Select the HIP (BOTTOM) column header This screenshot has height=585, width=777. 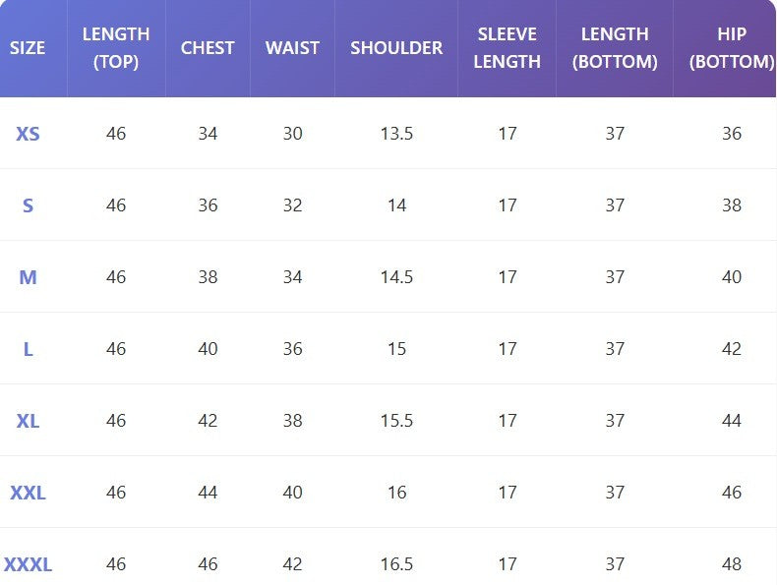pos(731,47)
